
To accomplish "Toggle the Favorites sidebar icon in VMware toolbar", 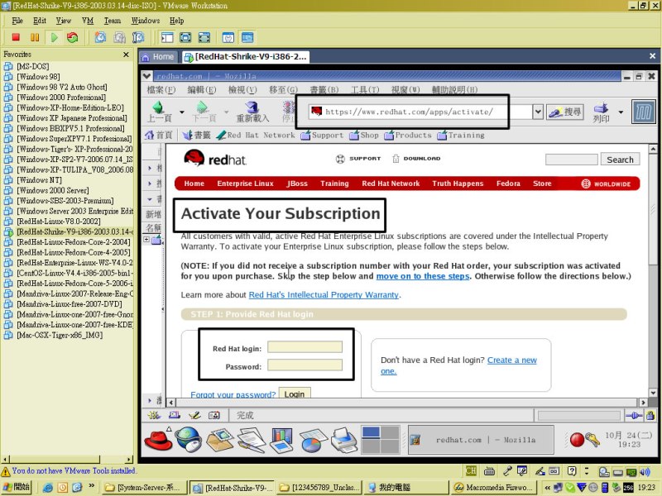I will click(167, 37).
